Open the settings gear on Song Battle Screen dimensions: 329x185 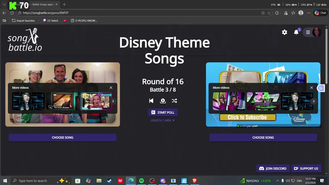285,32
